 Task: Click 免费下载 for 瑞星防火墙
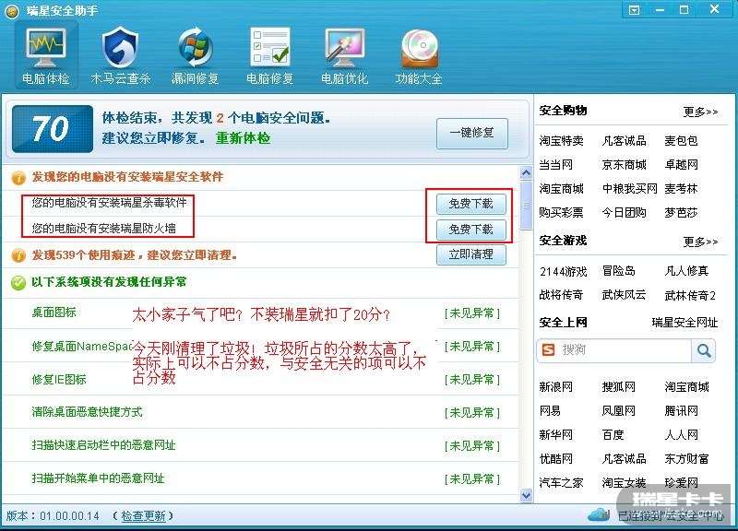click(471, 230)
